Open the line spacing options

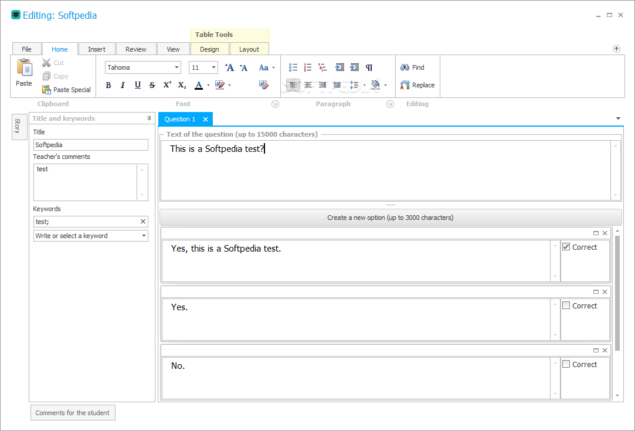tap(357, 85)
